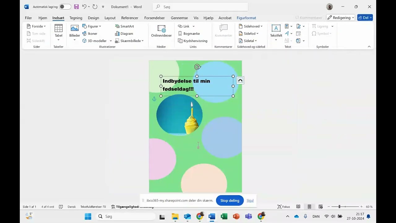Open the Redigering mode dropdown
396x223 pixels.
pyautogui.click(x=341, y=18)
